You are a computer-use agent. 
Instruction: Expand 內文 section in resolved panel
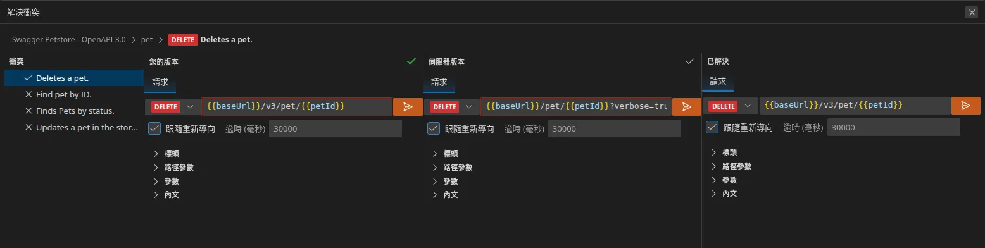(x=724, y=194)
